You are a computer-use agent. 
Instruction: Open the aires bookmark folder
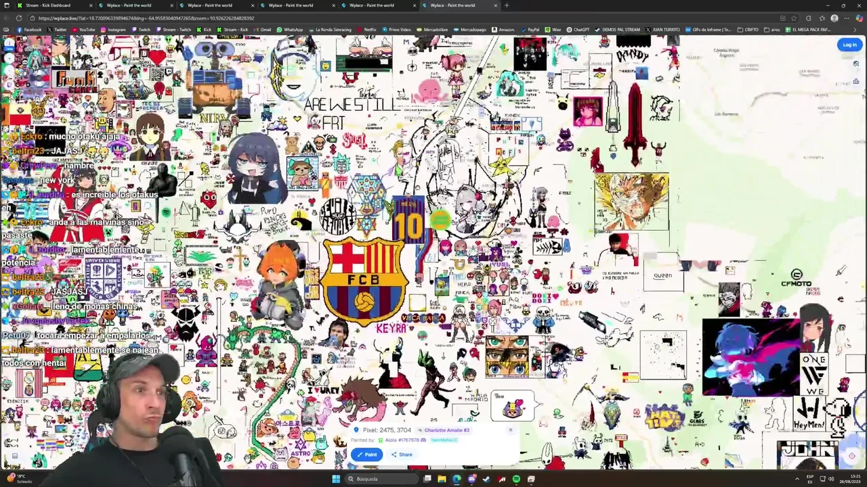pos(771,30)
